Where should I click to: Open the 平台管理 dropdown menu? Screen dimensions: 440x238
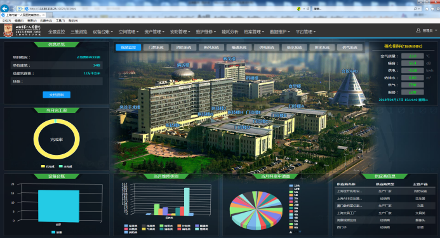305,32
